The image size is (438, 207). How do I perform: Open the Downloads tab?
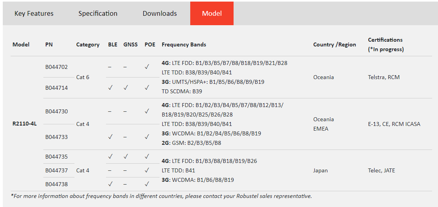[160, 13]
